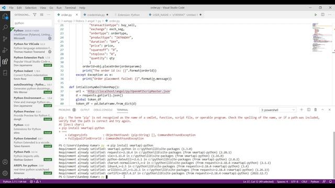Open the Help menu
Screen dimensions: 335x188
tap(82, 8)
